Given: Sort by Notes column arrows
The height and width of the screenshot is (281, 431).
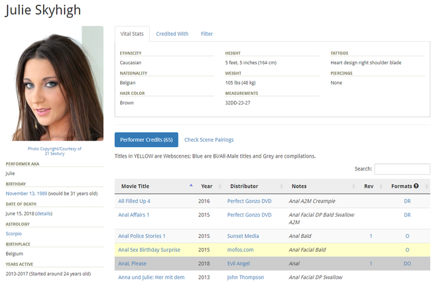Looking at the screenshot, I should 353,186.
